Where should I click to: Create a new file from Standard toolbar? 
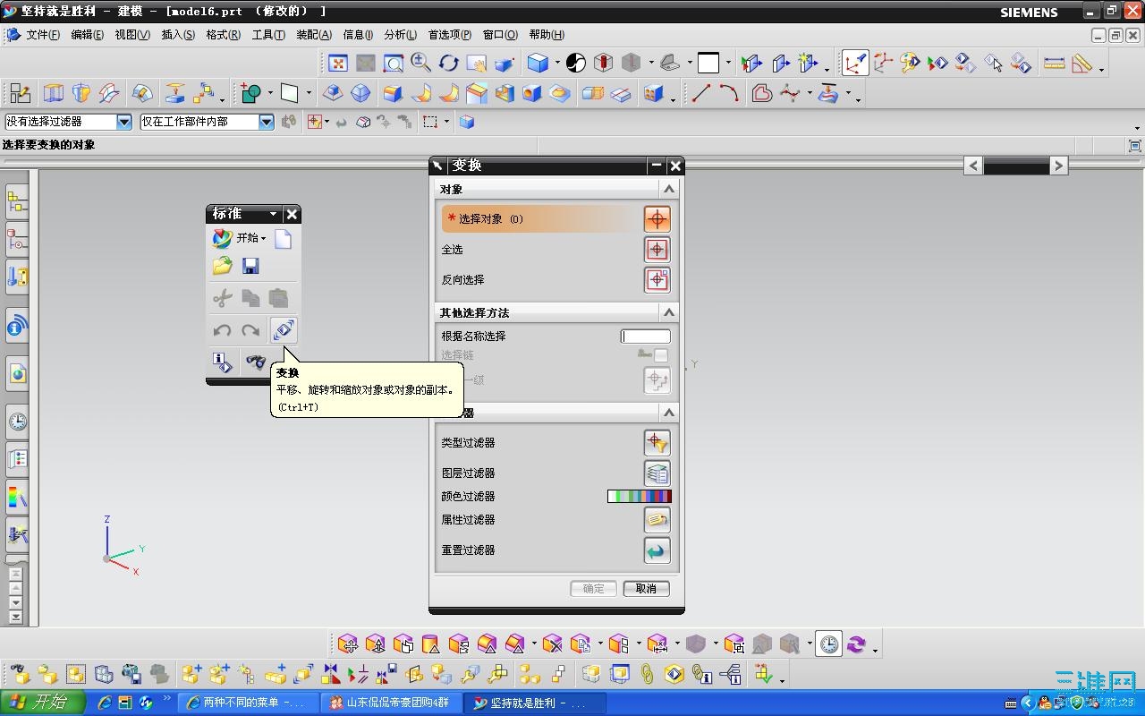[283, 238]
